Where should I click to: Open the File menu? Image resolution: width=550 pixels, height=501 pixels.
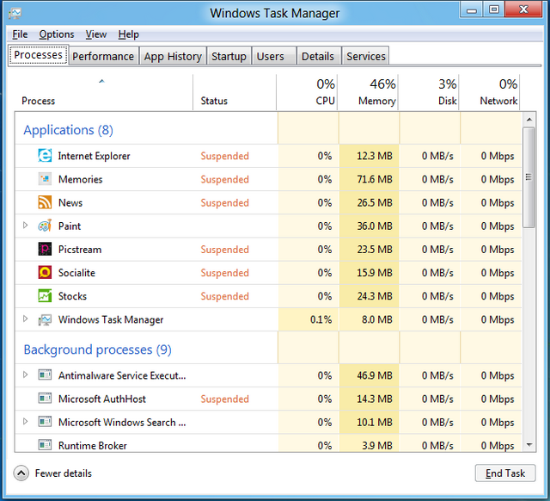[20, 34]
